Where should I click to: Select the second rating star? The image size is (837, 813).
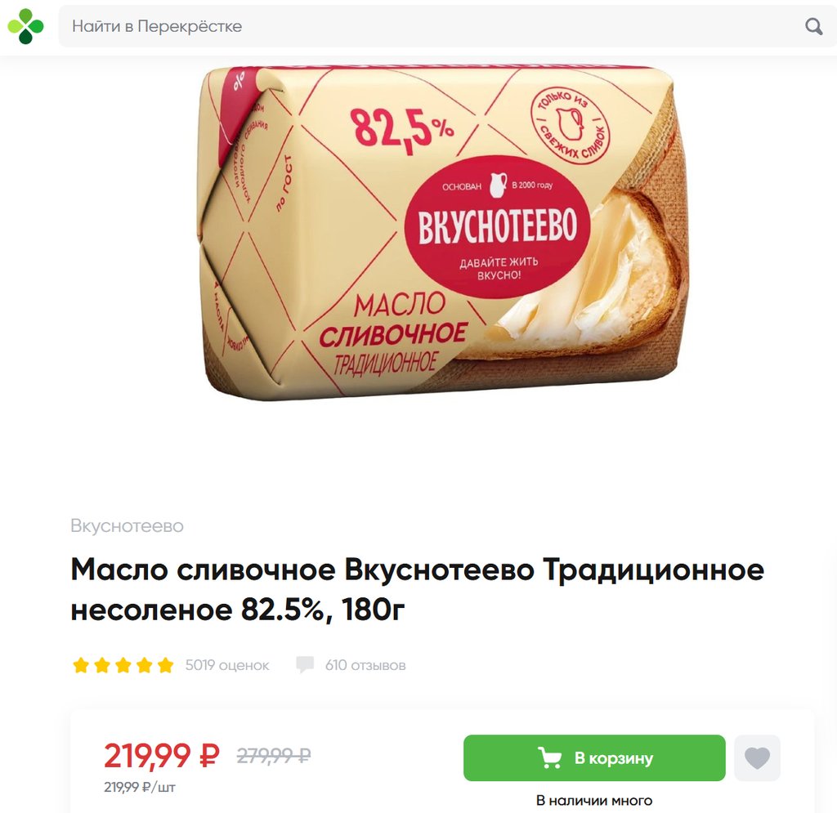pyautogui.click(x=102, y=665)
